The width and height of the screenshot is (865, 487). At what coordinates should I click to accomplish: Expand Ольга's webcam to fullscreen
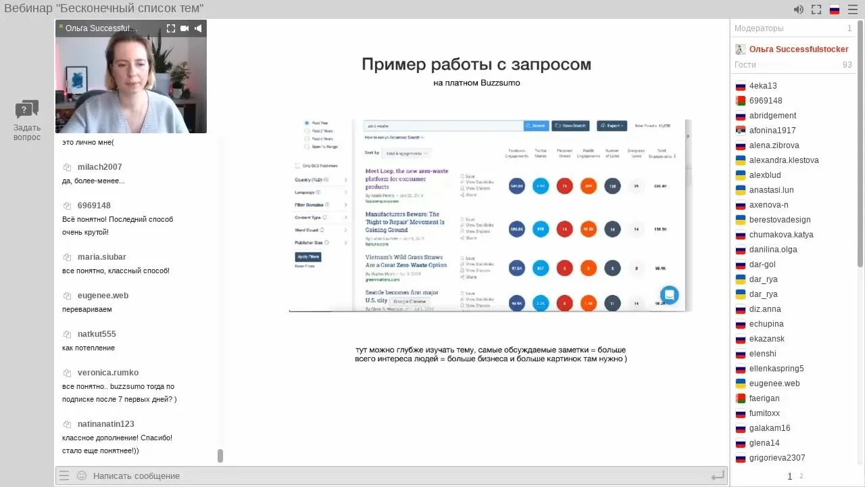(171, 28)
